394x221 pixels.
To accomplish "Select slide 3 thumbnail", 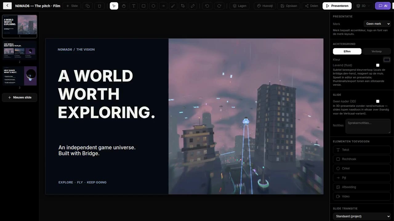I will pos(20,76).
